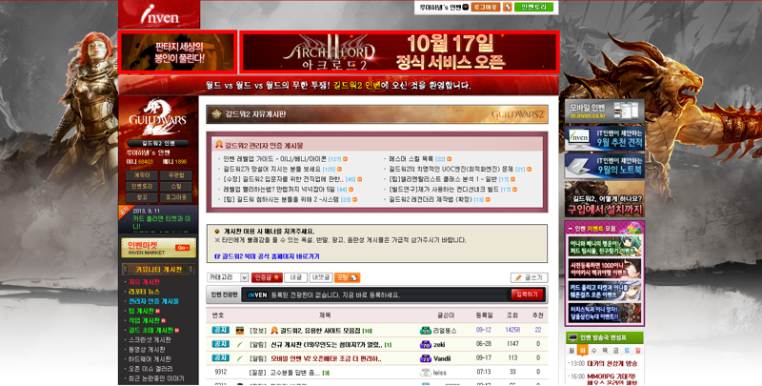Image resolution: width=762 pixels, height=386 pixels.
Task: Open 자유 게시판 in the sidebar menu
Action: coord(144,282)
